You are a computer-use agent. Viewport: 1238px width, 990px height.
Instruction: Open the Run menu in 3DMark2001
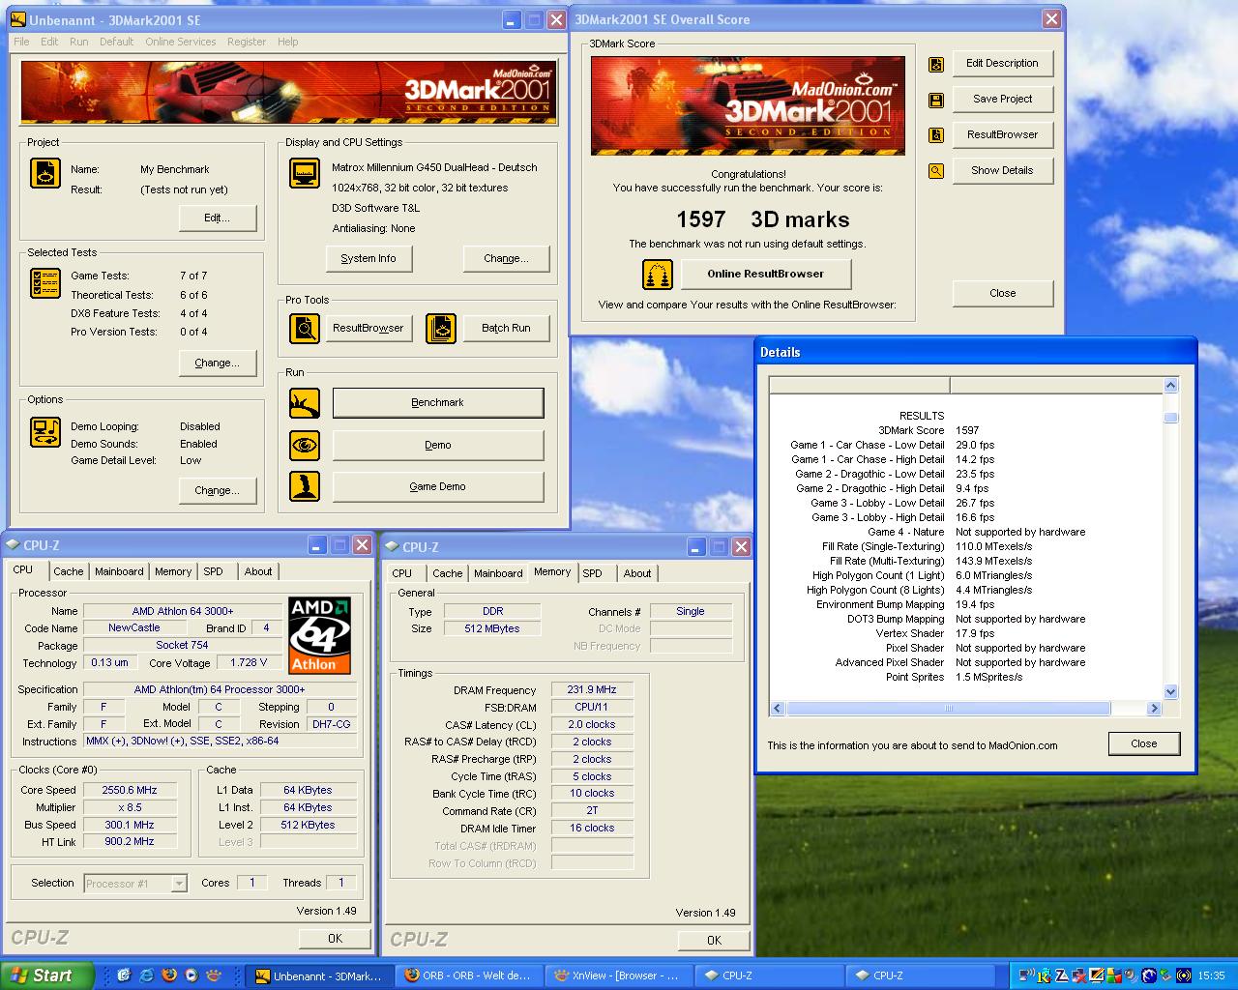79,42
